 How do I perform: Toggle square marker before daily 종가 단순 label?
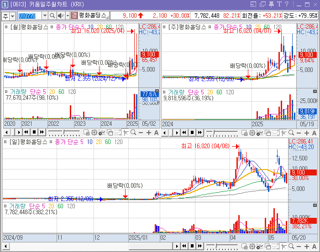pyautogui.click(x=51, y=142)
